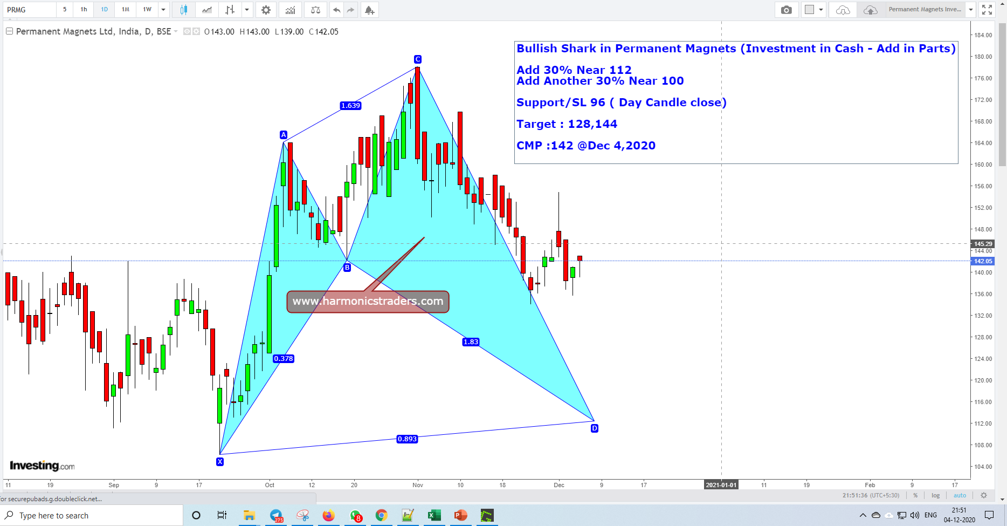Switch to the line chart type
The width and height of the screenshot is (1007, 526).
[x=207, y=10]
